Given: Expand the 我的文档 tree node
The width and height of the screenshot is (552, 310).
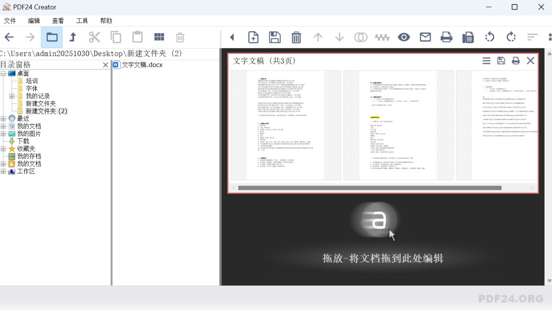Looking at the screenshot, I should point(4,126).
